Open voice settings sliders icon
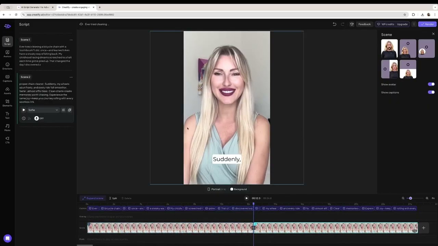Image resolution: width=438 pixels, height=246 pixels. tap(63, 110)
